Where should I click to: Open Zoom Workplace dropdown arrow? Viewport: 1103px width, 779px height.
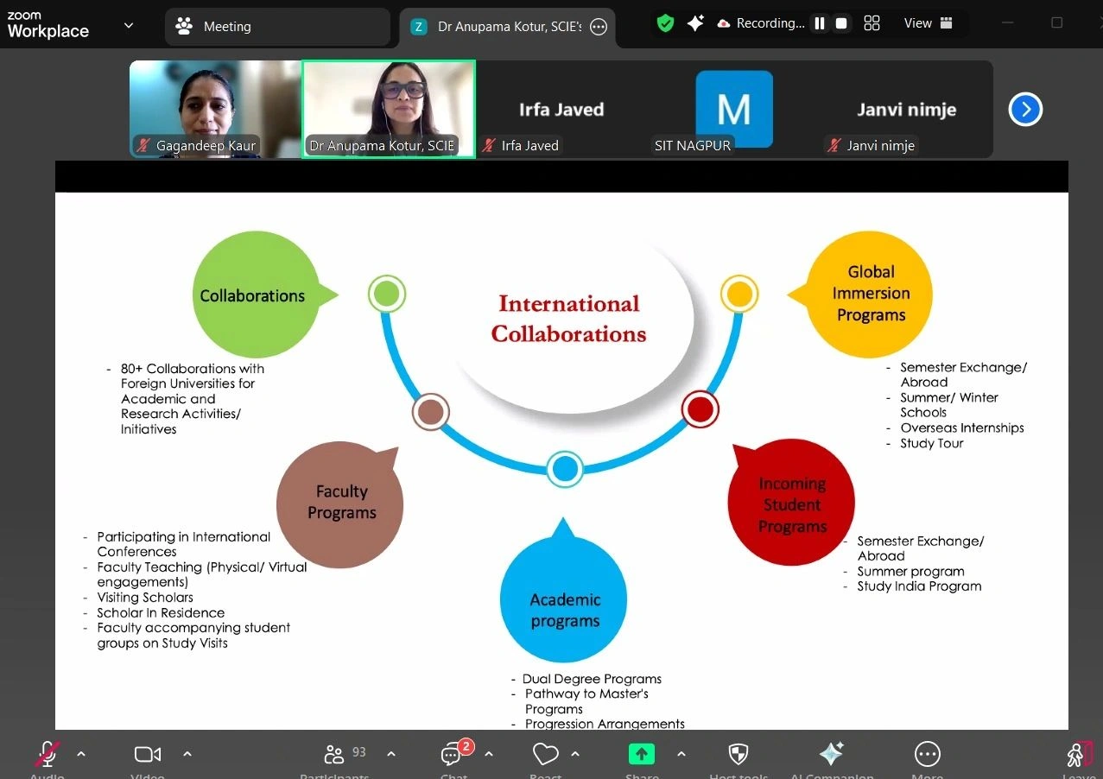129,25
